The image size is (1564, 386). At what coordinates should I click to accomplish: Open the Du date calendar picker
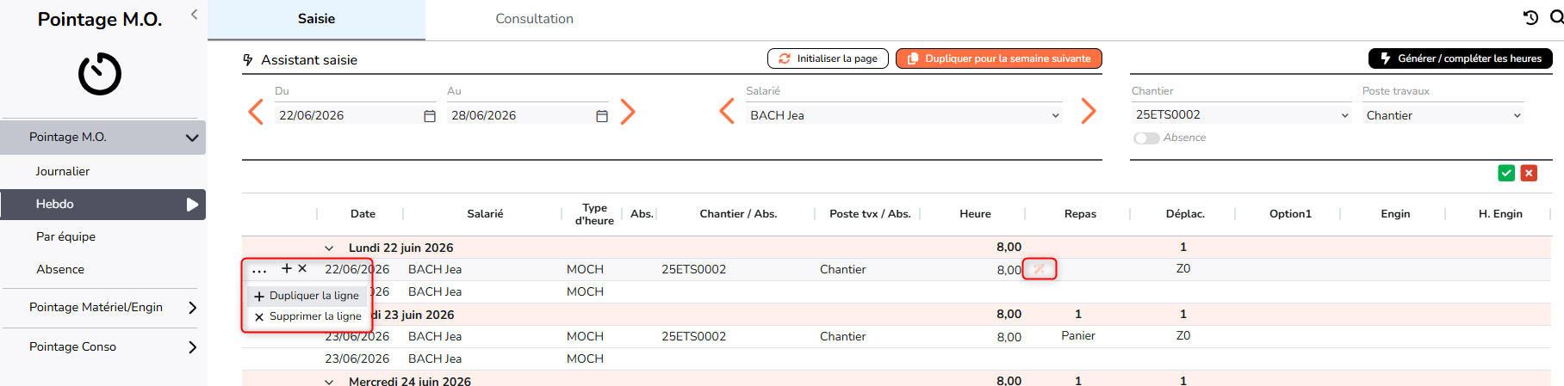430,116
